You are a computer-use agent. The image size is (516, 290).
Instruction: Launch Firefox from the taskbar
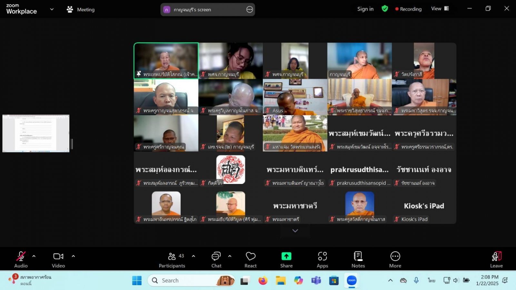tap(263, 281)
